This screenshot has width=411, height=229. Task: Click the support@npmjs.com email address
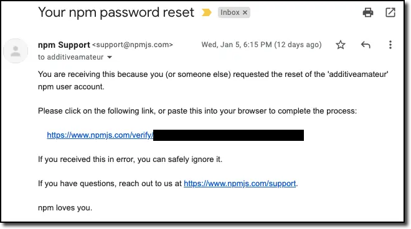click(133, 45)
